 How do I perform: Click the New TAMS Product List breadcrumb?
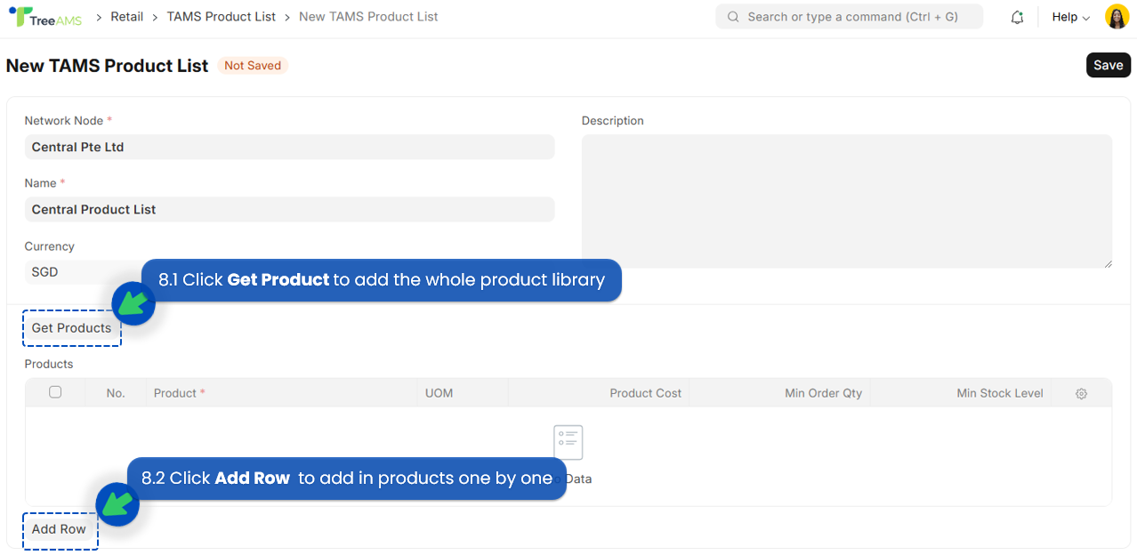pos(368,17)
